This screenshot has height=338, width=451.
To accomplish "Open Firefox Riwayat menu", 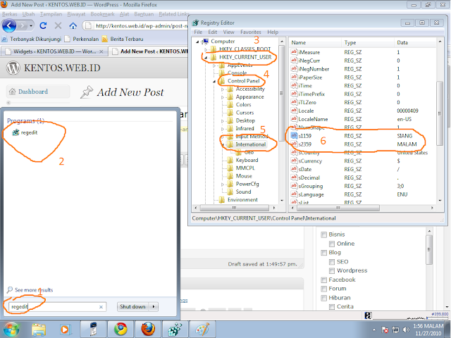I will coord(76,14).
